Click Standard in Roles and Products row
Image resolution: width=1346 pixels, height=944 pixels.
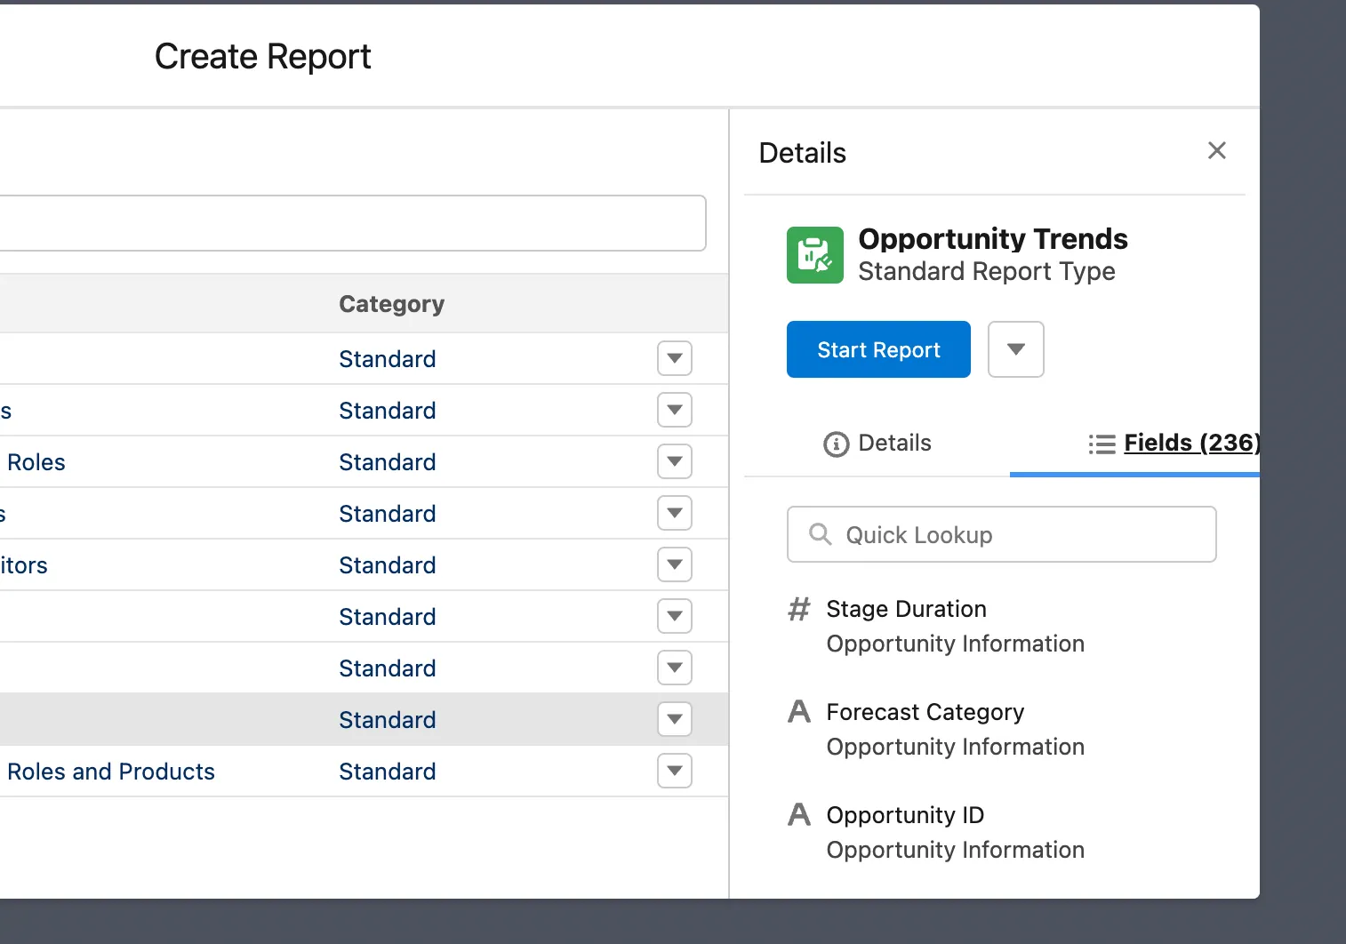coord(388,772)
